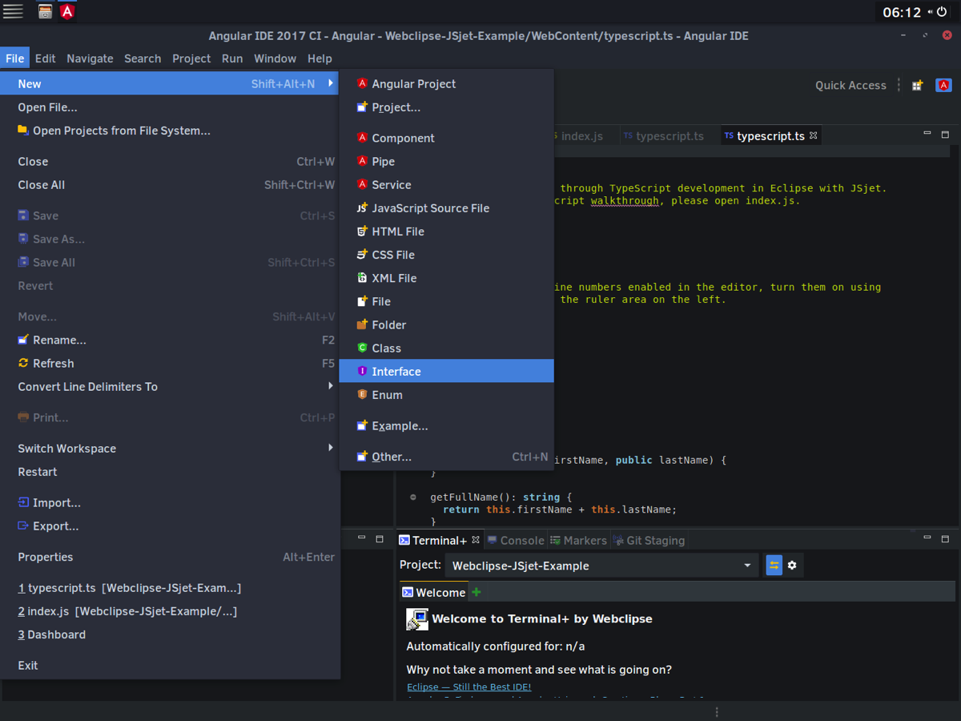
Task: Select Angular Project in New submenu
Action: [446, 84]
